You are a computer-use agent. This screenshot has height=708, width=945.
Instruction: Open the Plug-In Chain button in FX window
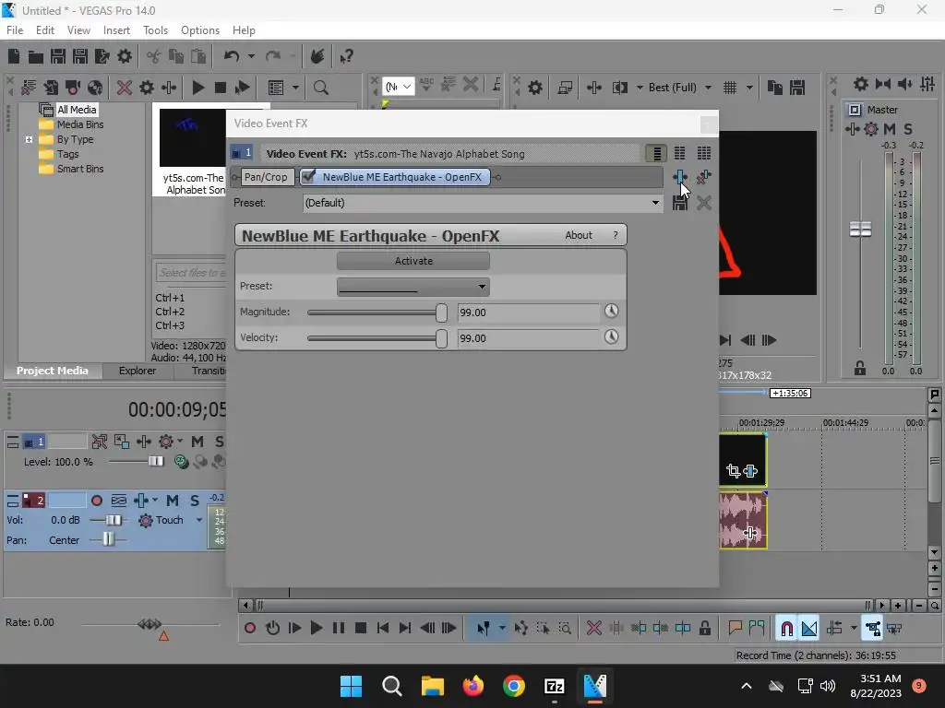[680, 177]
